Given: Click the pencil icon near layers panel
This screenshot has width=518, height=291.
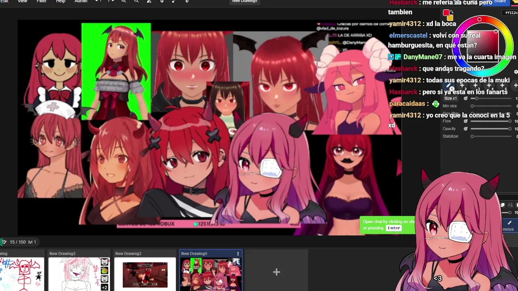Looking at the screenshot, I should coord(510,223).
